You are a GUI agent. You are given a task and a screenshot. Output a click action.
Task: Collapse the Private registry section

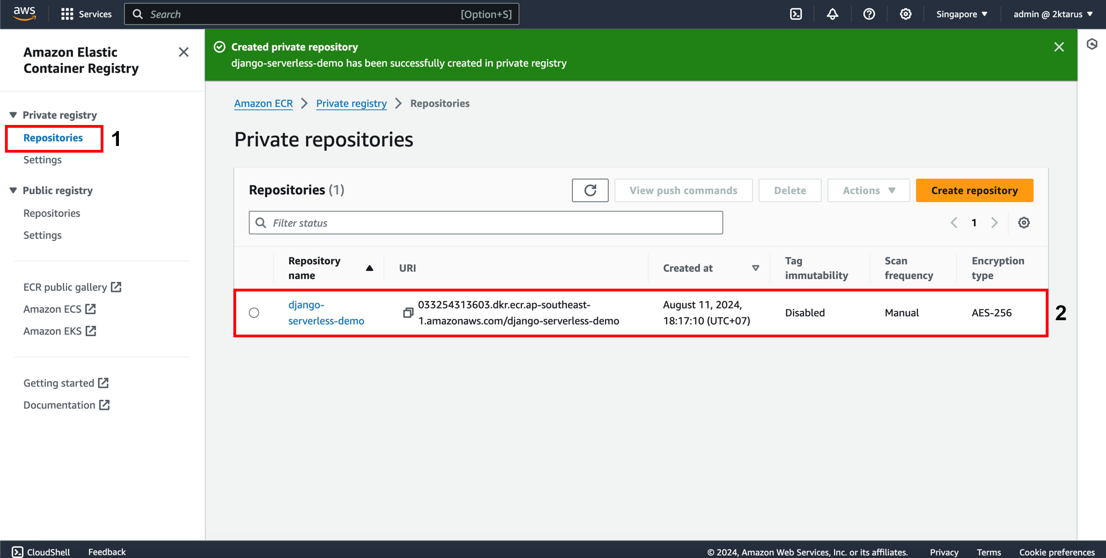[x=13, y=115]
